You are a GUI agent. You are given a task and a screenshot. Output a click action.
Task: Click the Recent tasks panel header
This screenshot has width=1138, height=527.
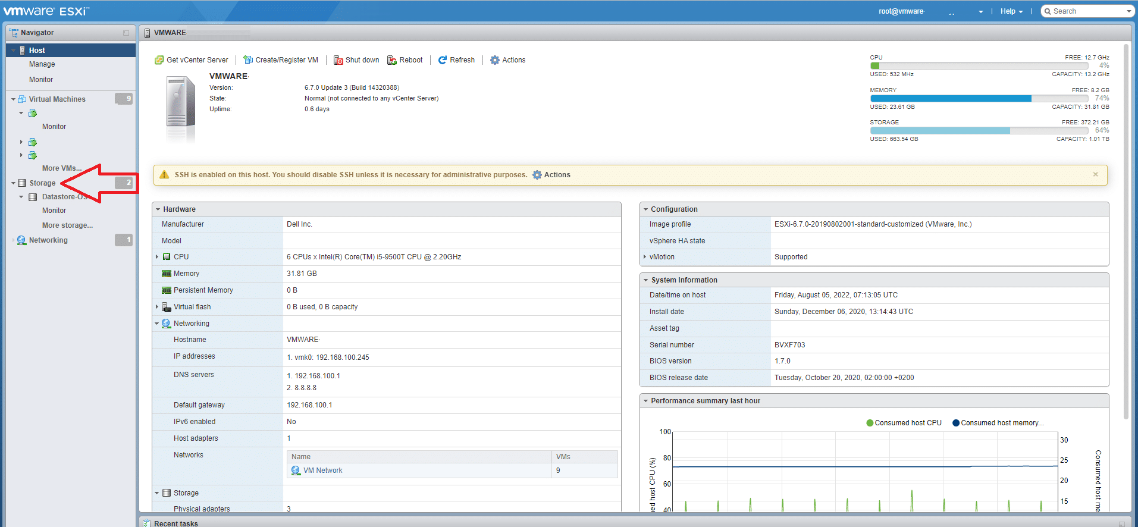tap(635, 523)
